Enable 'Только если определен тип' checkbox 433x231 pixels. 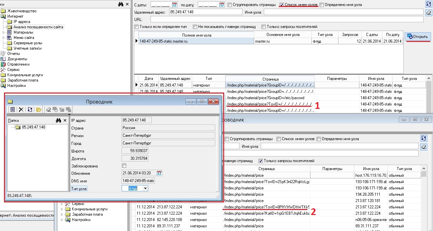(136, 27)
